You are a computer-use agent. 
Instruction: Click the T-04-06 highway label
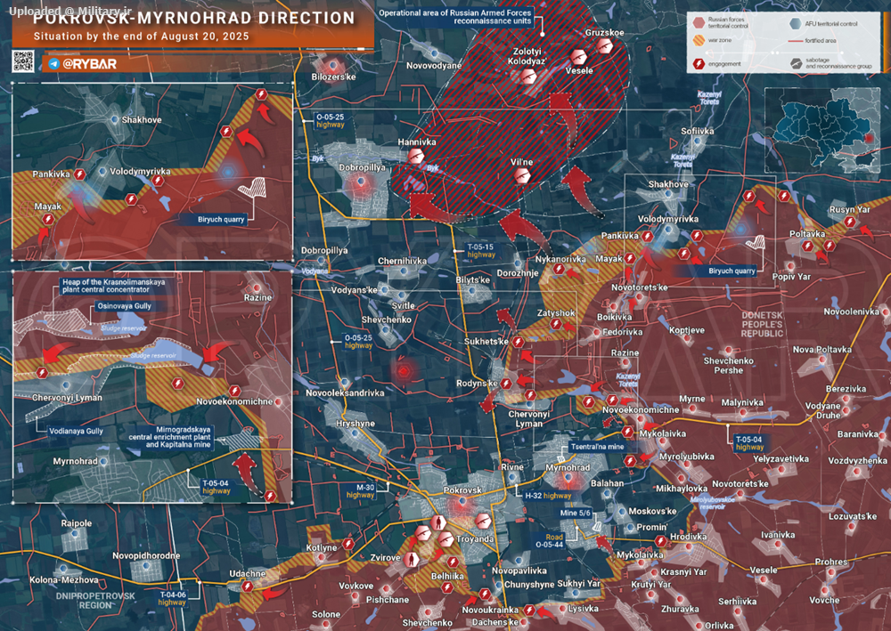pos(172,599)
